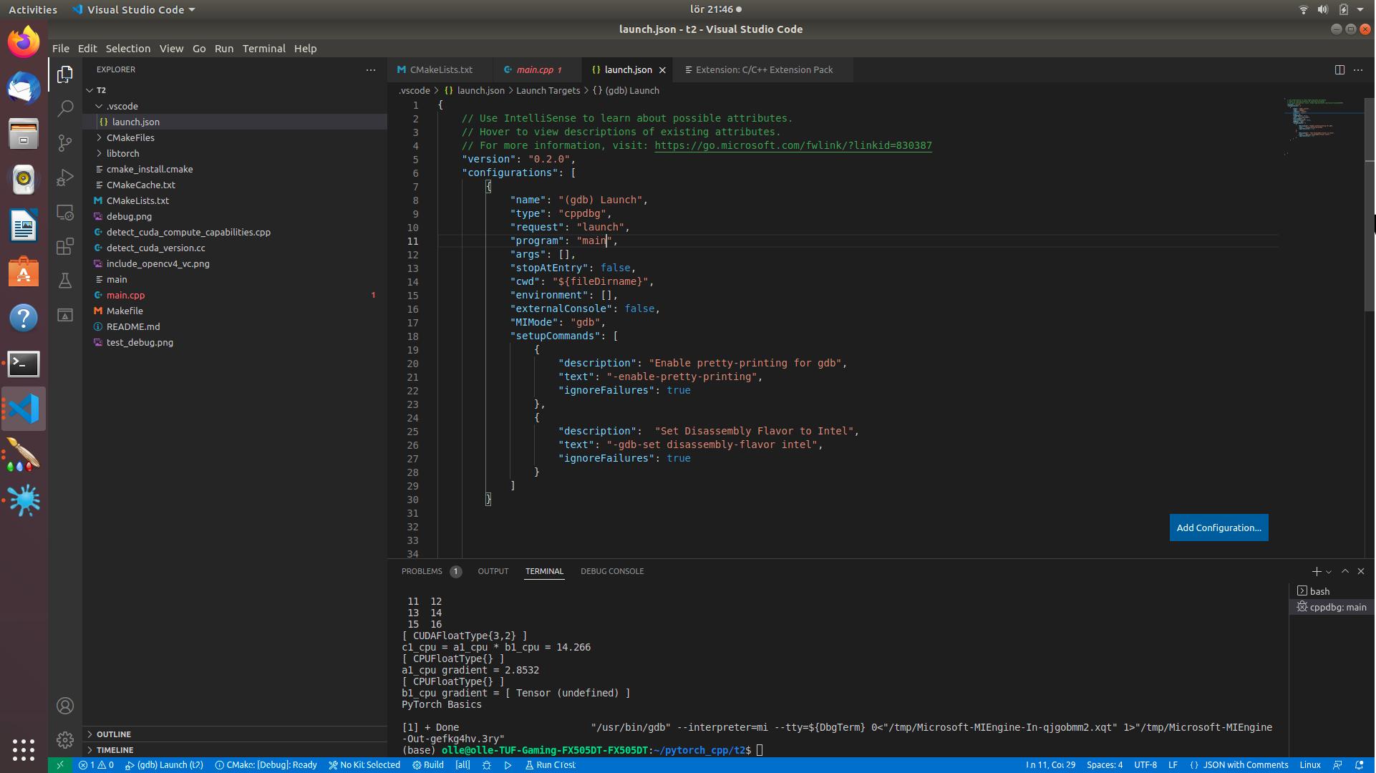Open the Terminal menu
This screenshot has height=773, width=1376.
pos(263,49)
